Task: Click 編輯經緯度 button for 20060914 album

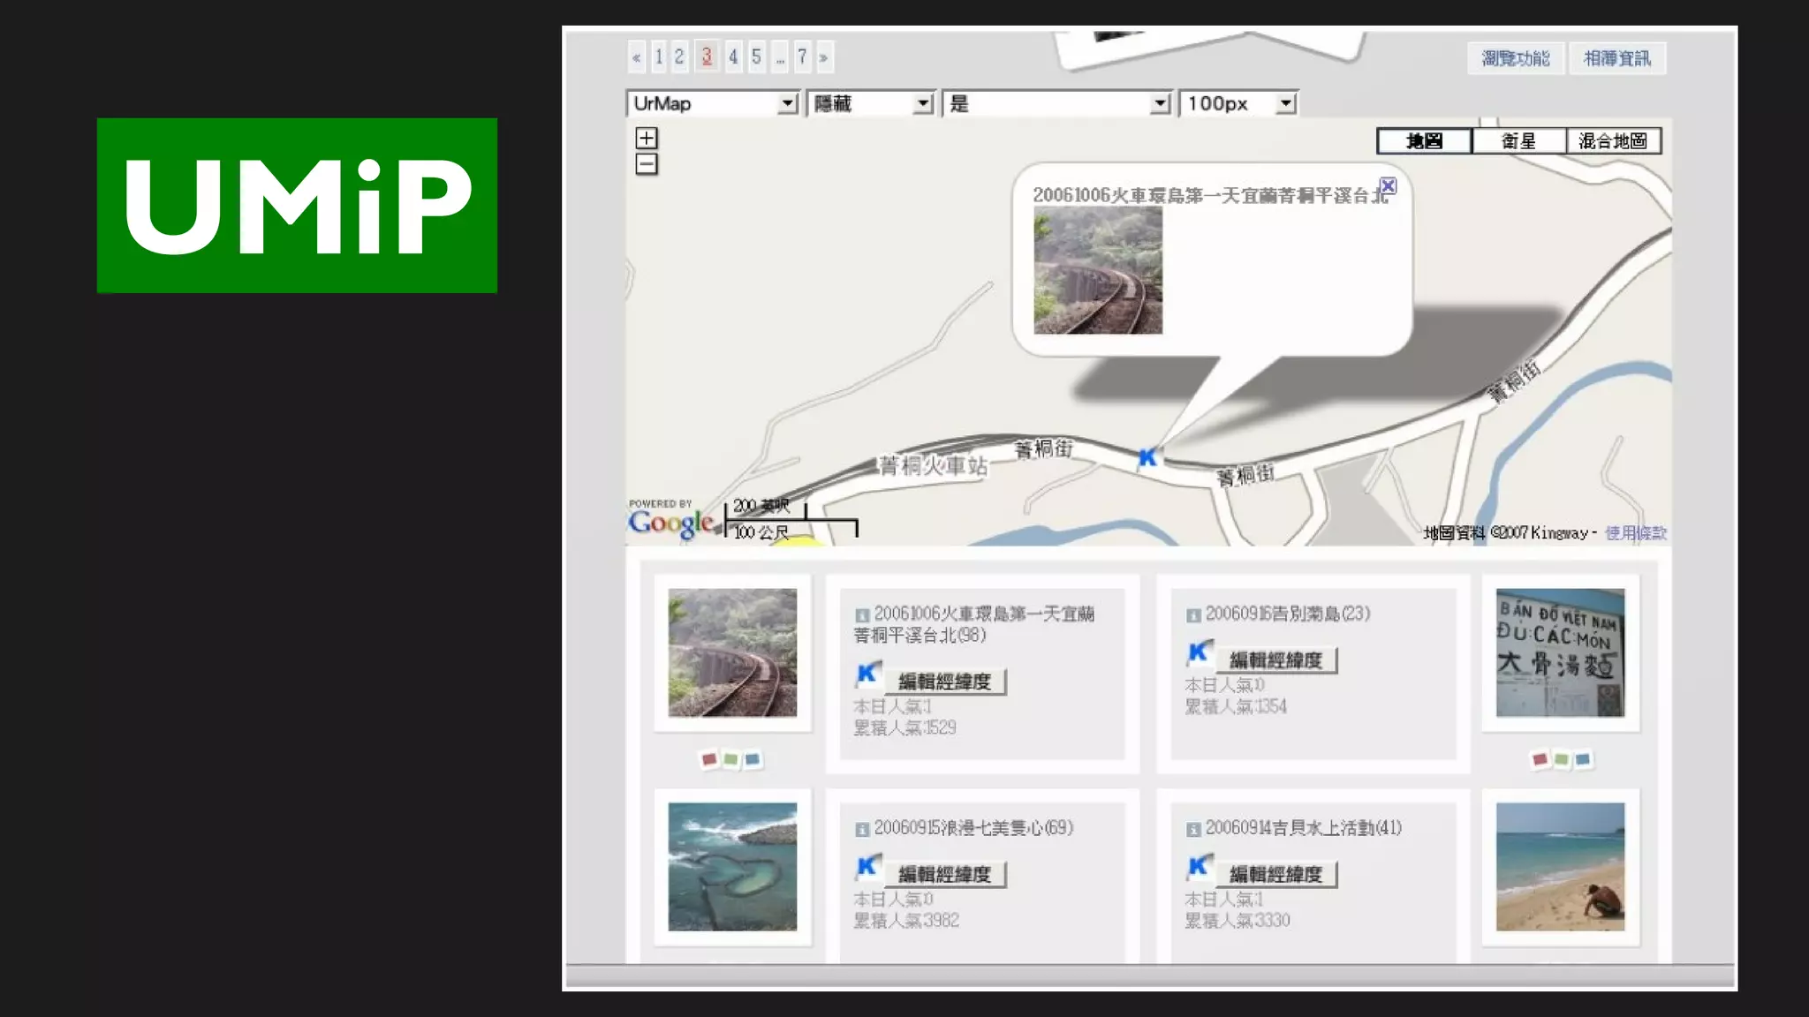Action: (x=1275, y=874)
